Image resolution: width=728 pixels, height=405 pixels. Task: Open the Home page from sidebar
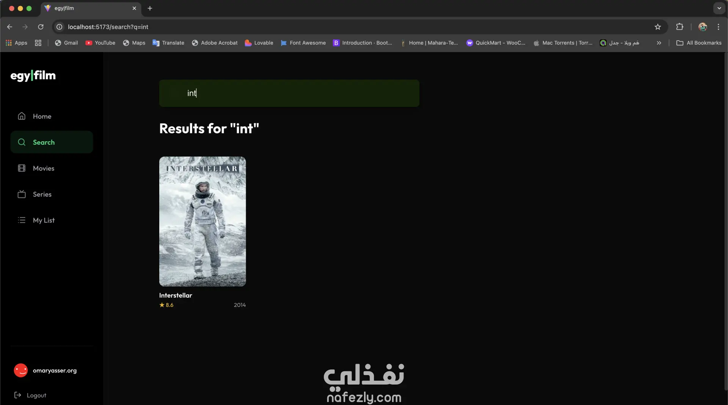52,116
